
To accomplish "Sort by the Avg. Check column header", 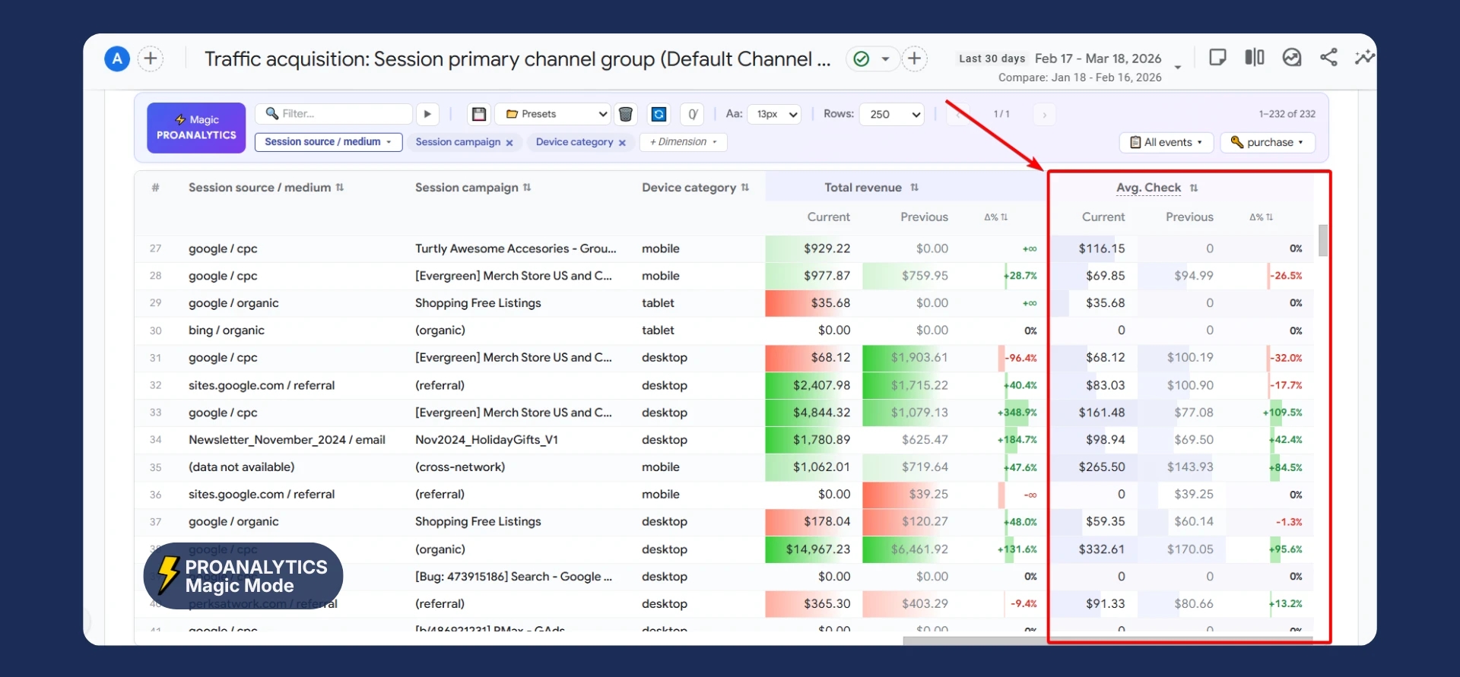I will coord(1148,188).
